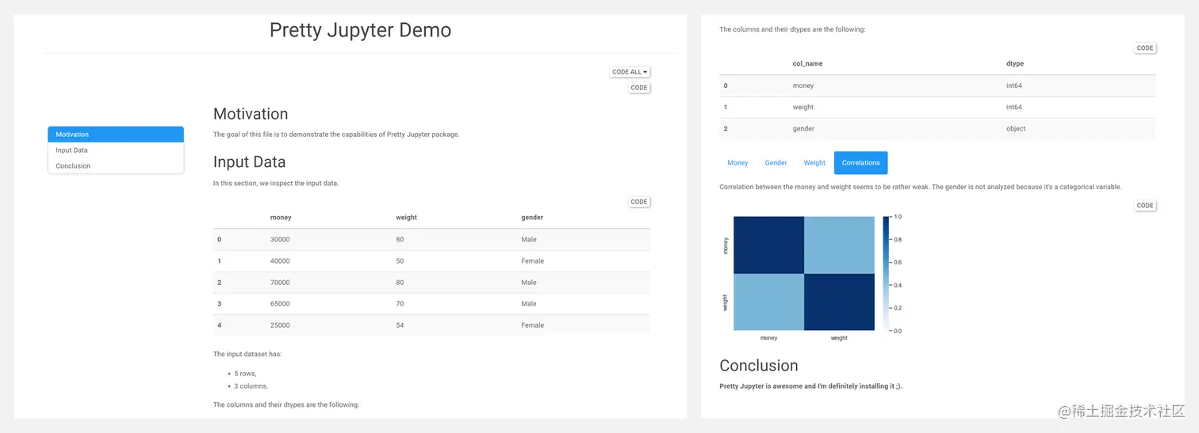Click 'The input dataset has:' text
This screenshot has width=1199, height=433.
pos(247,354)
